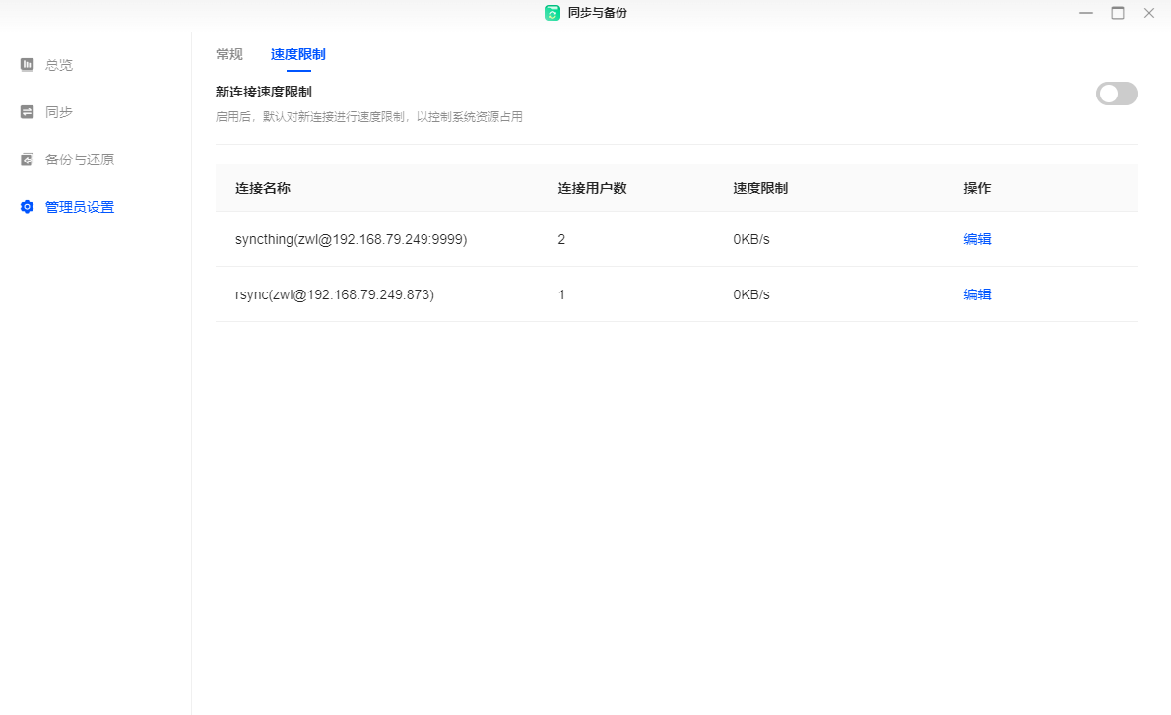This screenshot has width=1171, height=715.
Task: Click the 新连接速度限制 heading
Action: pyautogui.click(x=264, y=92)
